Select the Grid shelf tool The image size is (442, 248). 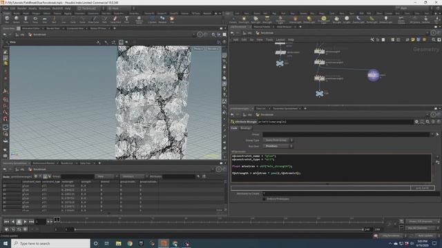point(44,19)
